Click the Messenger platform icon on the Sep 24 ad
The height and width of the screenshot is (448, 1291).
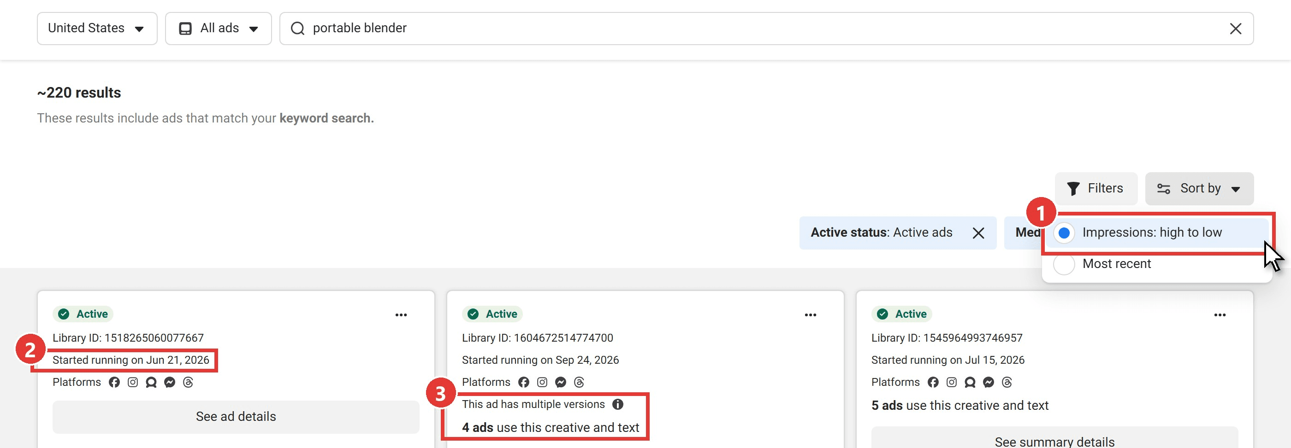point(560,383)
